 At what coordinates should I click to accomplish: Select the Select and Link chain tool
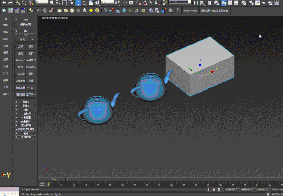click(x=18, y=3)
